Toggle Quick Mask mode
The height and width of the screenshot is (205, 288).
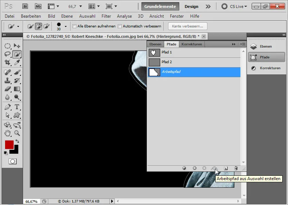(13, 161)
